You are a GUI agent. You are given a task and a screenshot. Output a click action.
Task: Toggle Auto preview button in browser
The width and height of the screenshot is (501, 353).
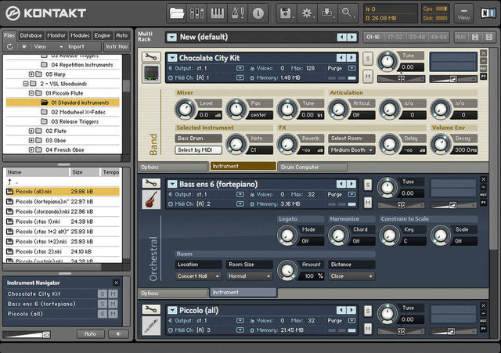[x=91, y=334]
